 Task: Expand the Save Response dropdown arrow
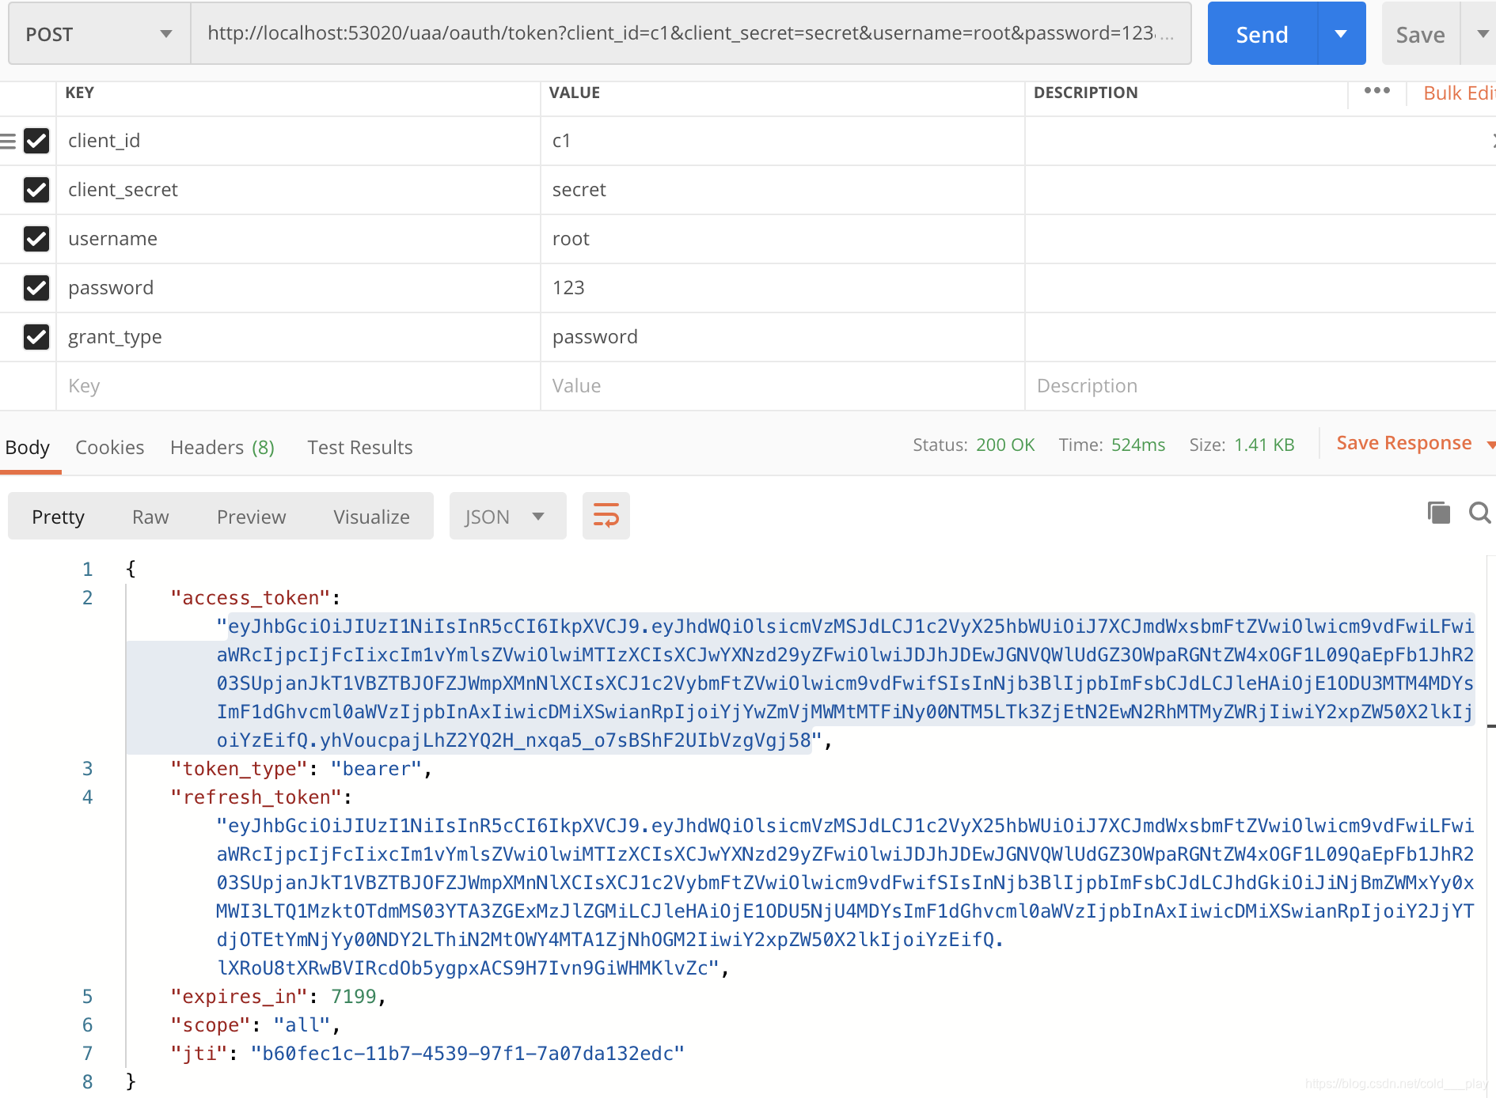(1490, 445)
